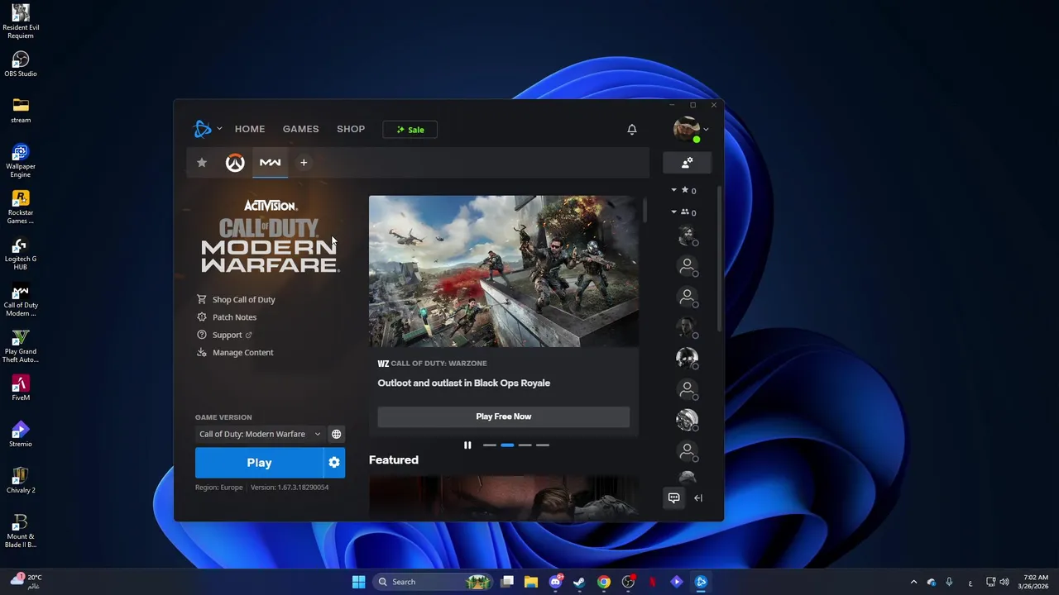Select the third carousel slide indicator
The height and width of the screenshot is (595, 1059).
525,445
